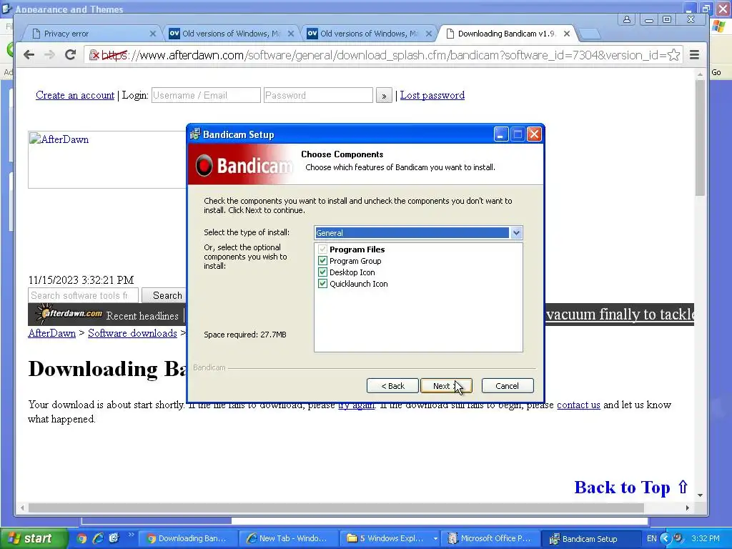This screenshot has width=732, height=549.
Task: Expand hidden quick launch items chevron
Action: tap(132, 535)
